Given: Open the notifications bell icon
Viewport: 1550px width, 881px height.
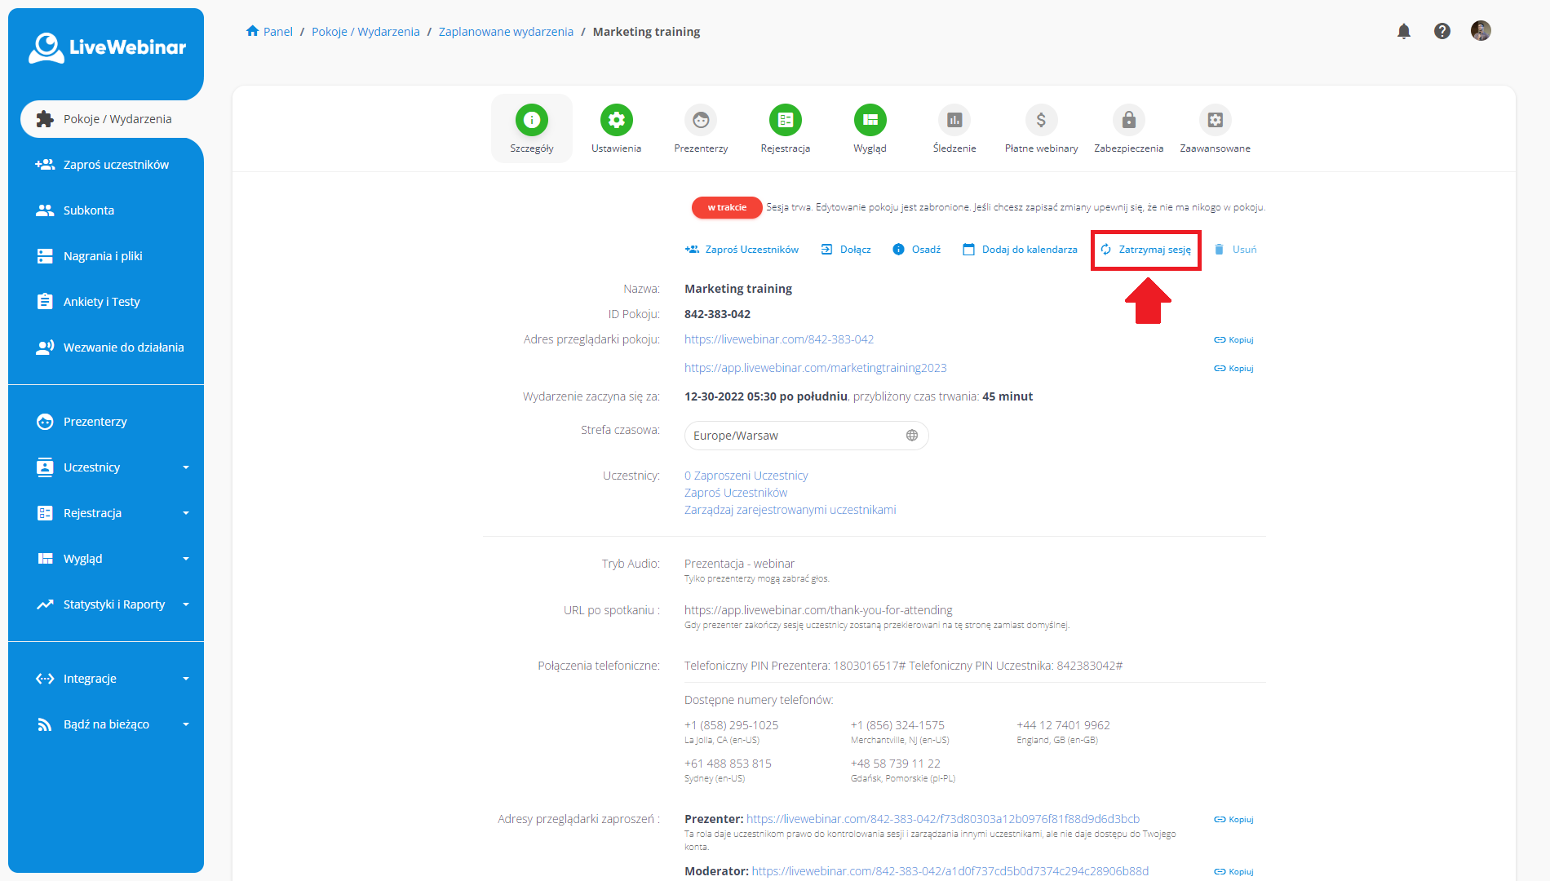Looking at the screenshot, I should pyautogui.click(x=1404, y=31).
